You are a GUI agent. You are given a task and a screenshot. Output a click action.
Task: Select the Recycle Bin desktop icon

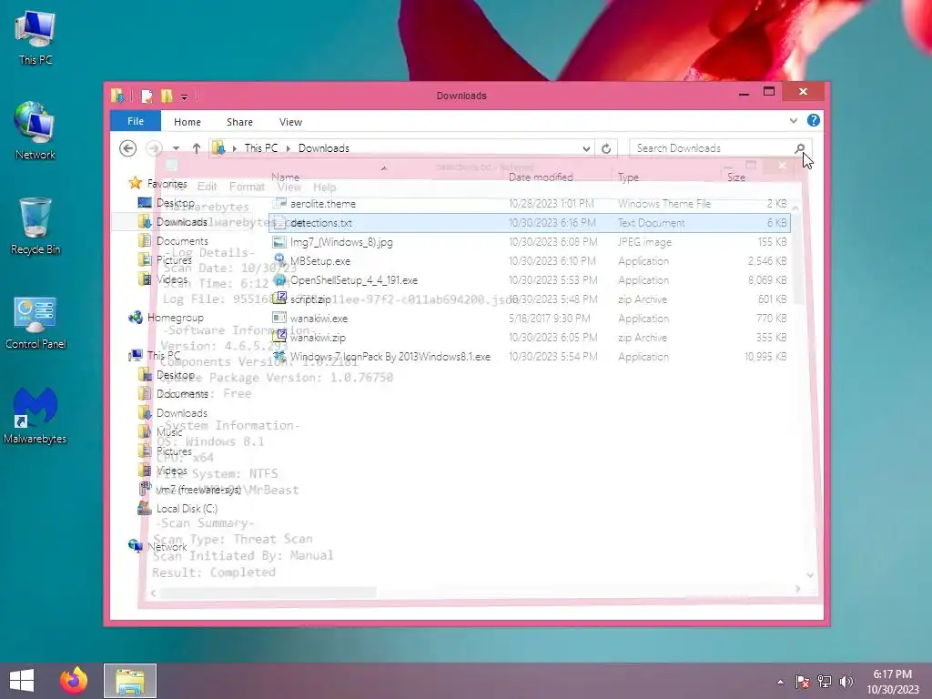coord(35,226)
